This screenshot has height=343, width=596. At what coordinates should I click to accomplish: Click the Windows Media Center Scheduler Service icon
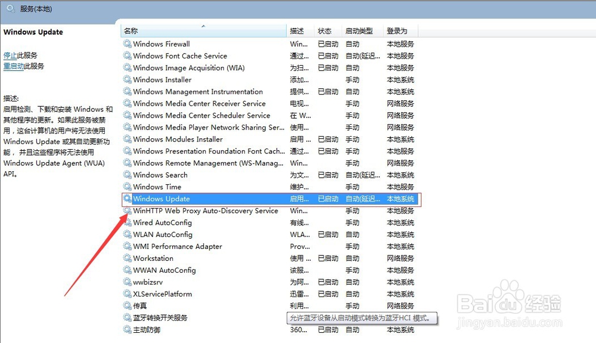pyautogui.click(x=127, y=115)
